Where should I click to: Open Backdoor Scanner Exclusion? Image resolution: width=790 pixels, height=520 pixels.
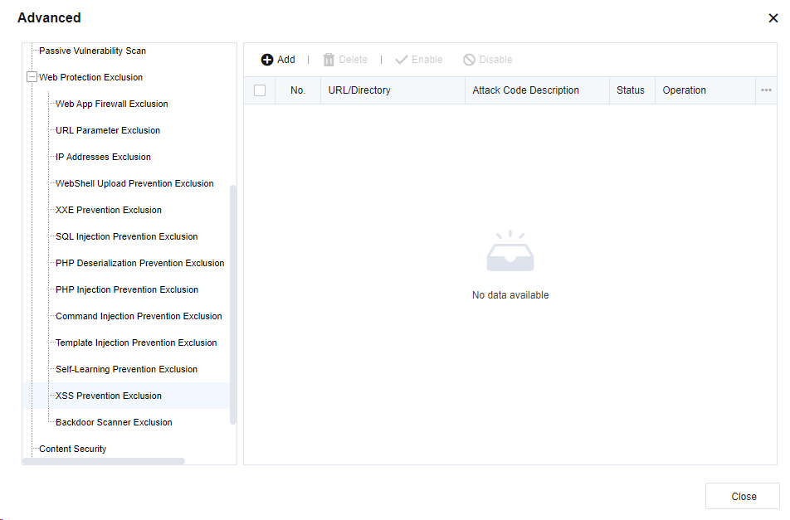tap(114, 422)
